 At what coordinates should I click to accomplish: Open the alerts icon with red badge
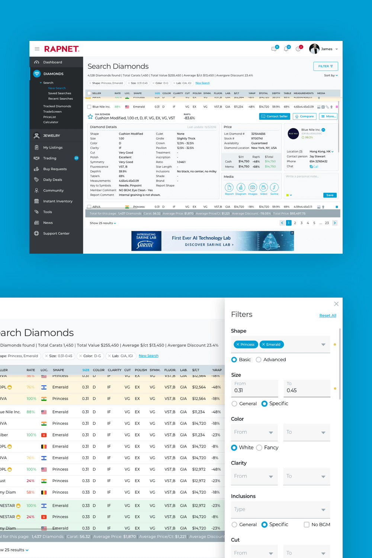[x=298, y=49]
